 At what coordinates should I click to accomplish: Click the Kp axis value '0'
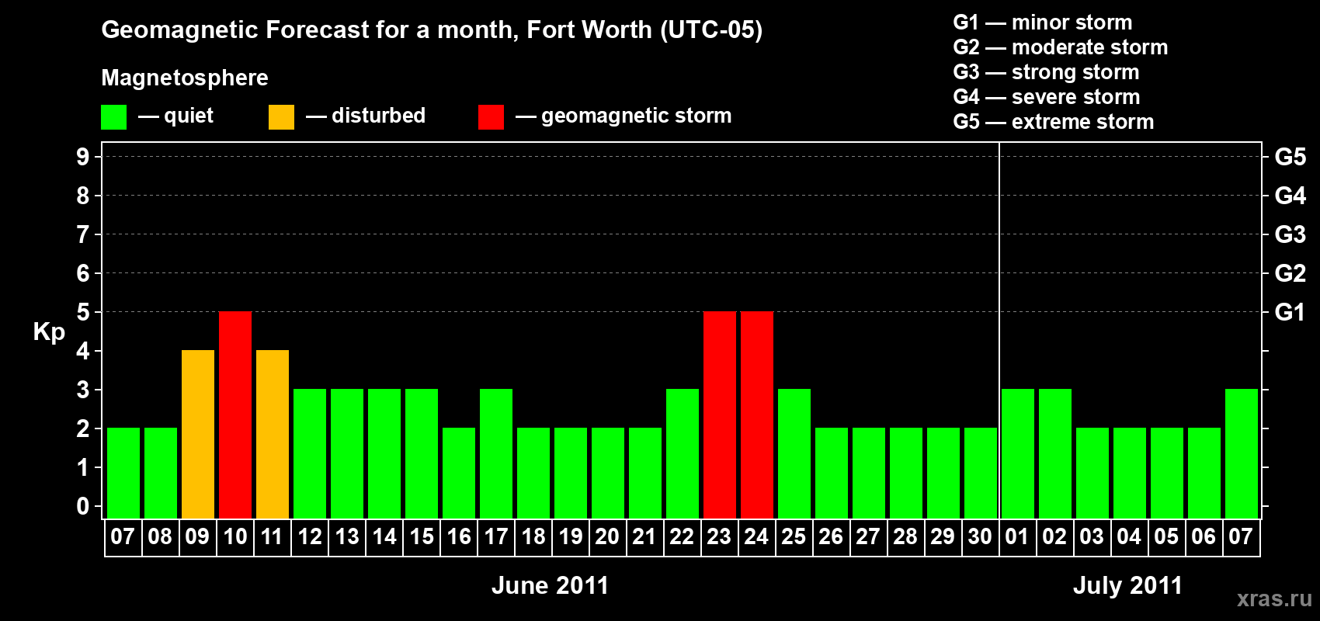pyautogui.click(x=83, y=506)
